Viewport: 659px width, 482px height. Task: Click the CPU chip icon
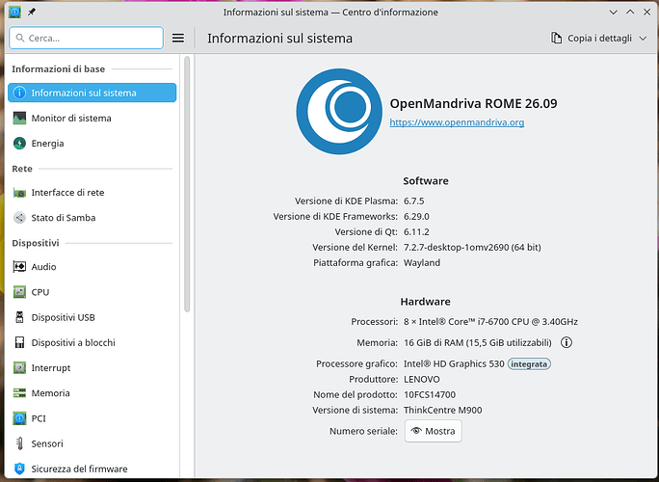(19, 292)
